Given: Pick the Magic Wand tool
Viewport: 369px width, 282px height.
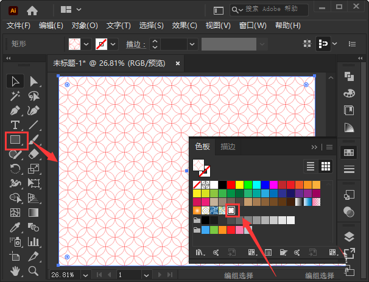Looking at the screenshot, I should tap(15, 96).
